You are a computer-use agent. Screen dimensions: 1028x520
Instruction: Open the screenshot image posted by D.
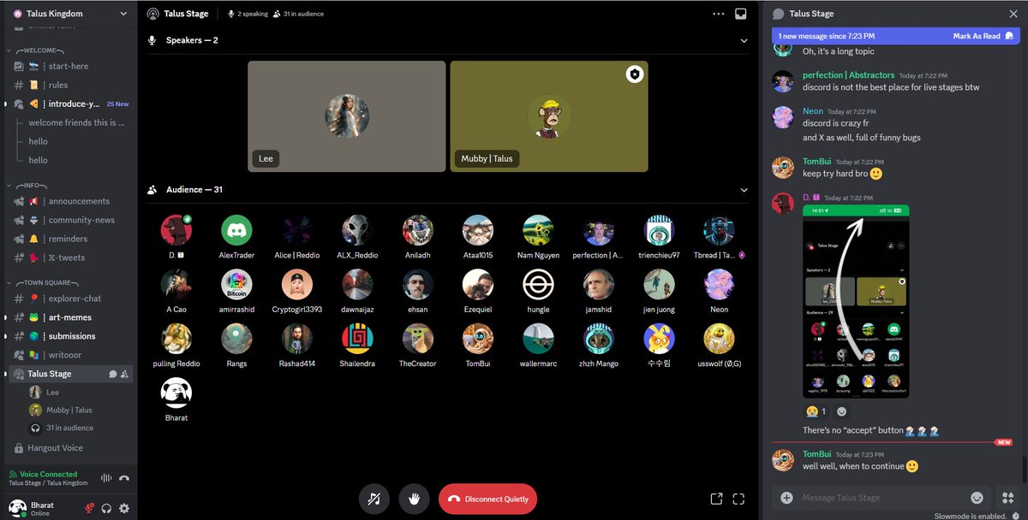pyautogui.click(x=856, y=301)
